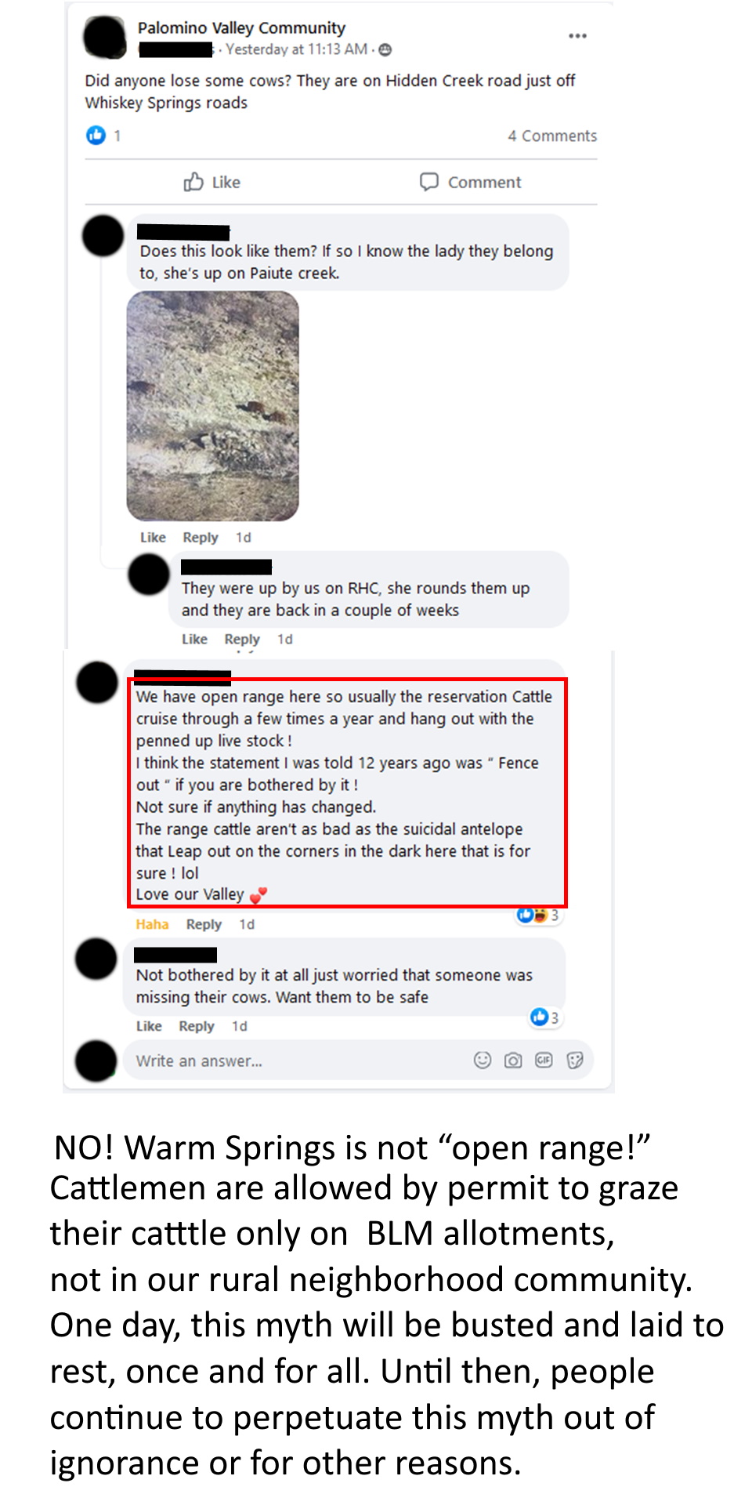Screen dimensions: 752x1494
Task: Open the 4 Comments link
Action: pos(552,136)
